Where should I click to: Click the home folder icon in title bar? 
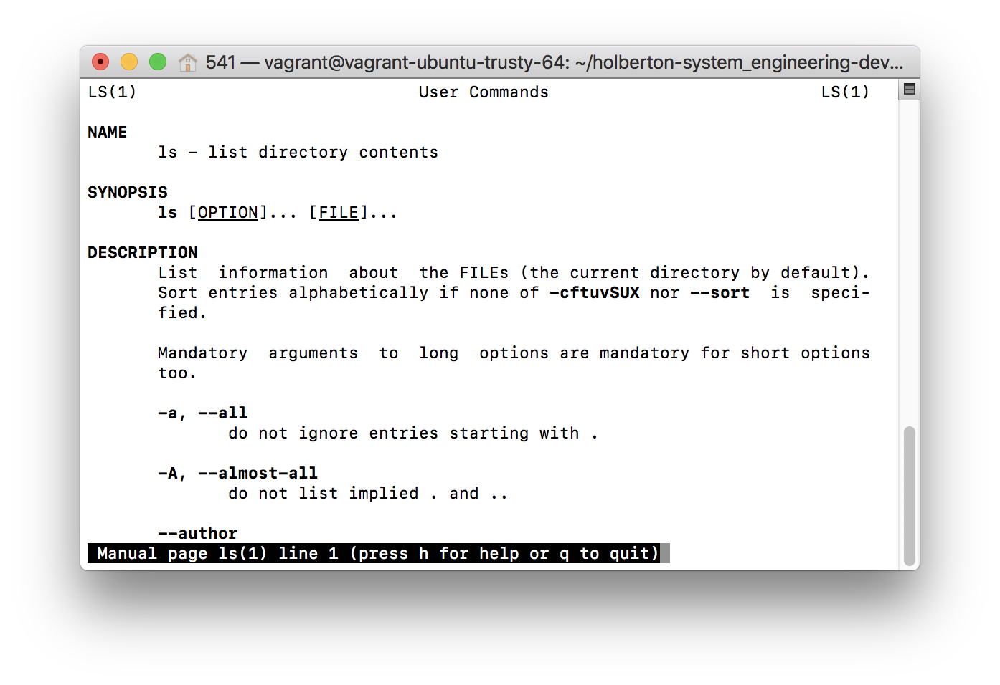click(x=187, y=62)
